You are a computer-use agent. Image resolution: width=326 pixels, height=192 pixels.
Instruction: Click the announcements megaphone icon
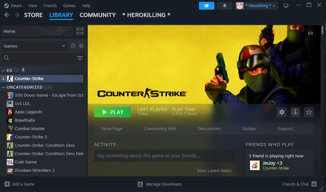click(207, 6)
